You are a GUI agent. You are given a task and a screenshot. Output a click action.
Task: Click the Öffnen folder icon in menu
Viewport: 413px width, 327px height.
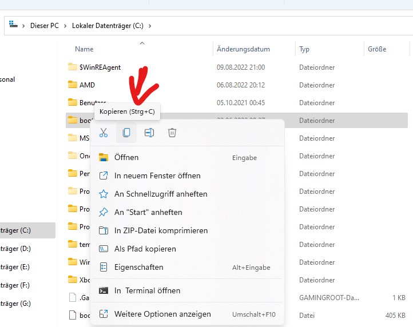pyautogui.click(x=104, y=157)
